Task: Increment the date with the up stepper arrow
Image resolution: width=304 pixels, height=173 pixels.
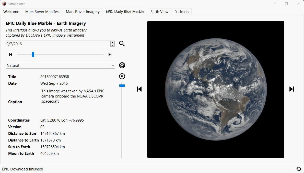Action: (112, 42)
